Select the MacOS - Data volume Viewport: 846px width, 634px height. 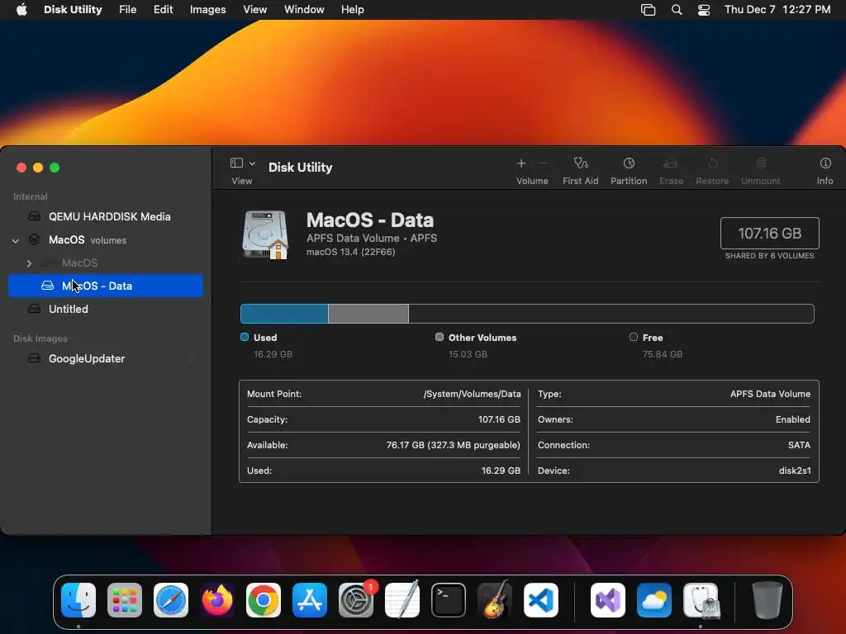point(105,286)
